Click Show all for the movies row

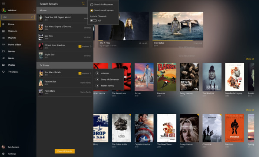coord(250,110)
